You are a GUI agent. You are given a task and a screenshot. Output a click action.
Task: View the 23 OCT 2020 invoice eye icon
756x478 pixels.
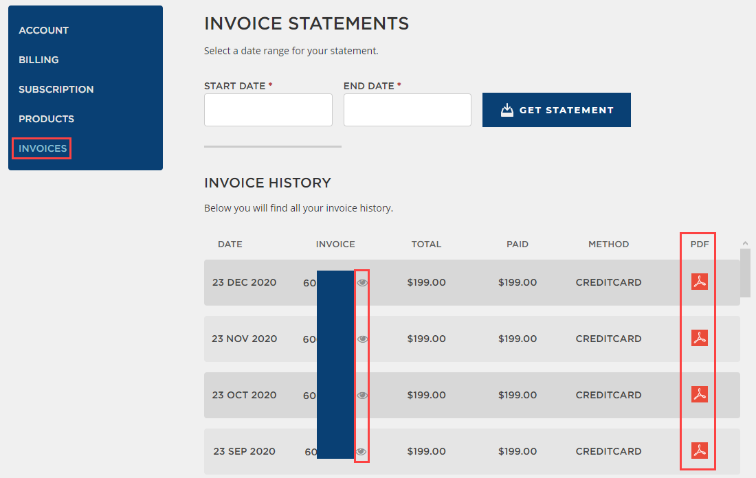[x=362, y=395]
